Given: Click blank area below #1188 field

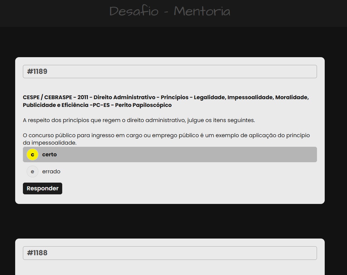Looking at the screenshot, I should click(170, 268).
